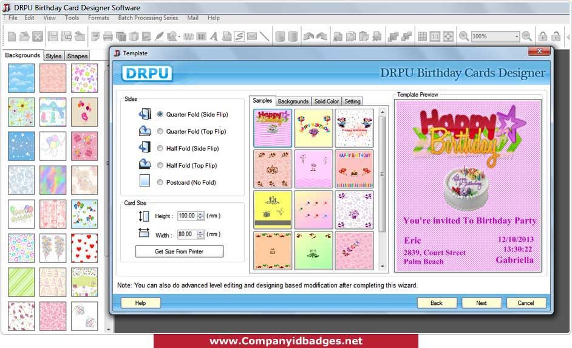Switch to the Backgrounds tab in Template dialog
572x348 pixels.
click(x=293, y=101)
